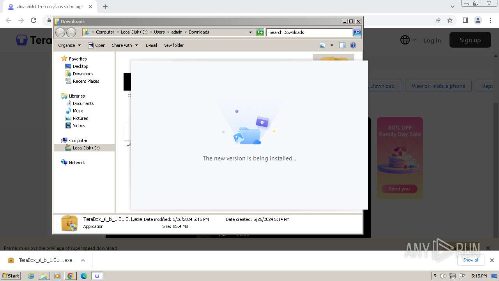Click Log in on TeraBox page

tap(432, 40)
